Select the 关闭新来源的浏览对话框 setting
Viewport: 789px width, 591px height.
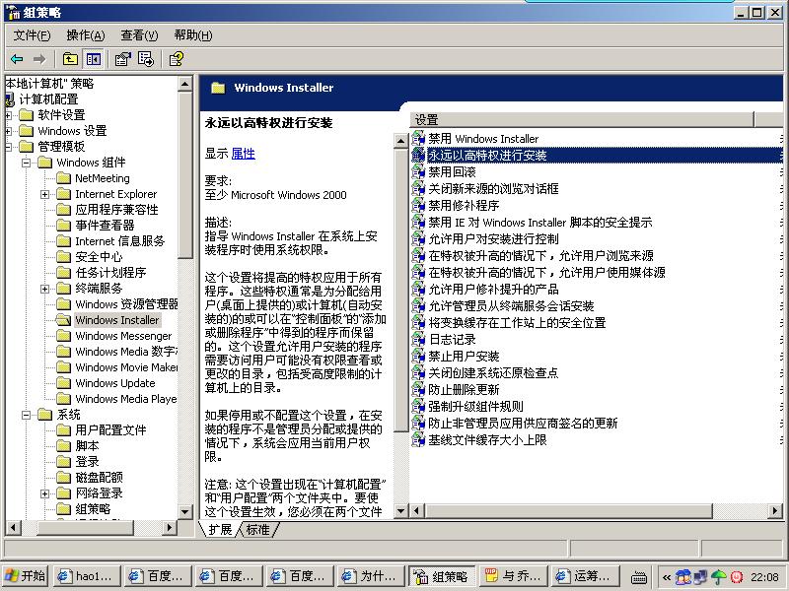494,188
